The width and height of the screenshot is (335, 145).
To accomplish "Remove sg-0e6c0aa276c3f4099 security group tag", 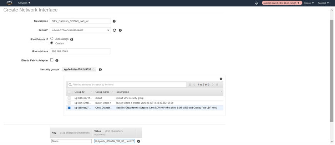I will tap(93, 69).
